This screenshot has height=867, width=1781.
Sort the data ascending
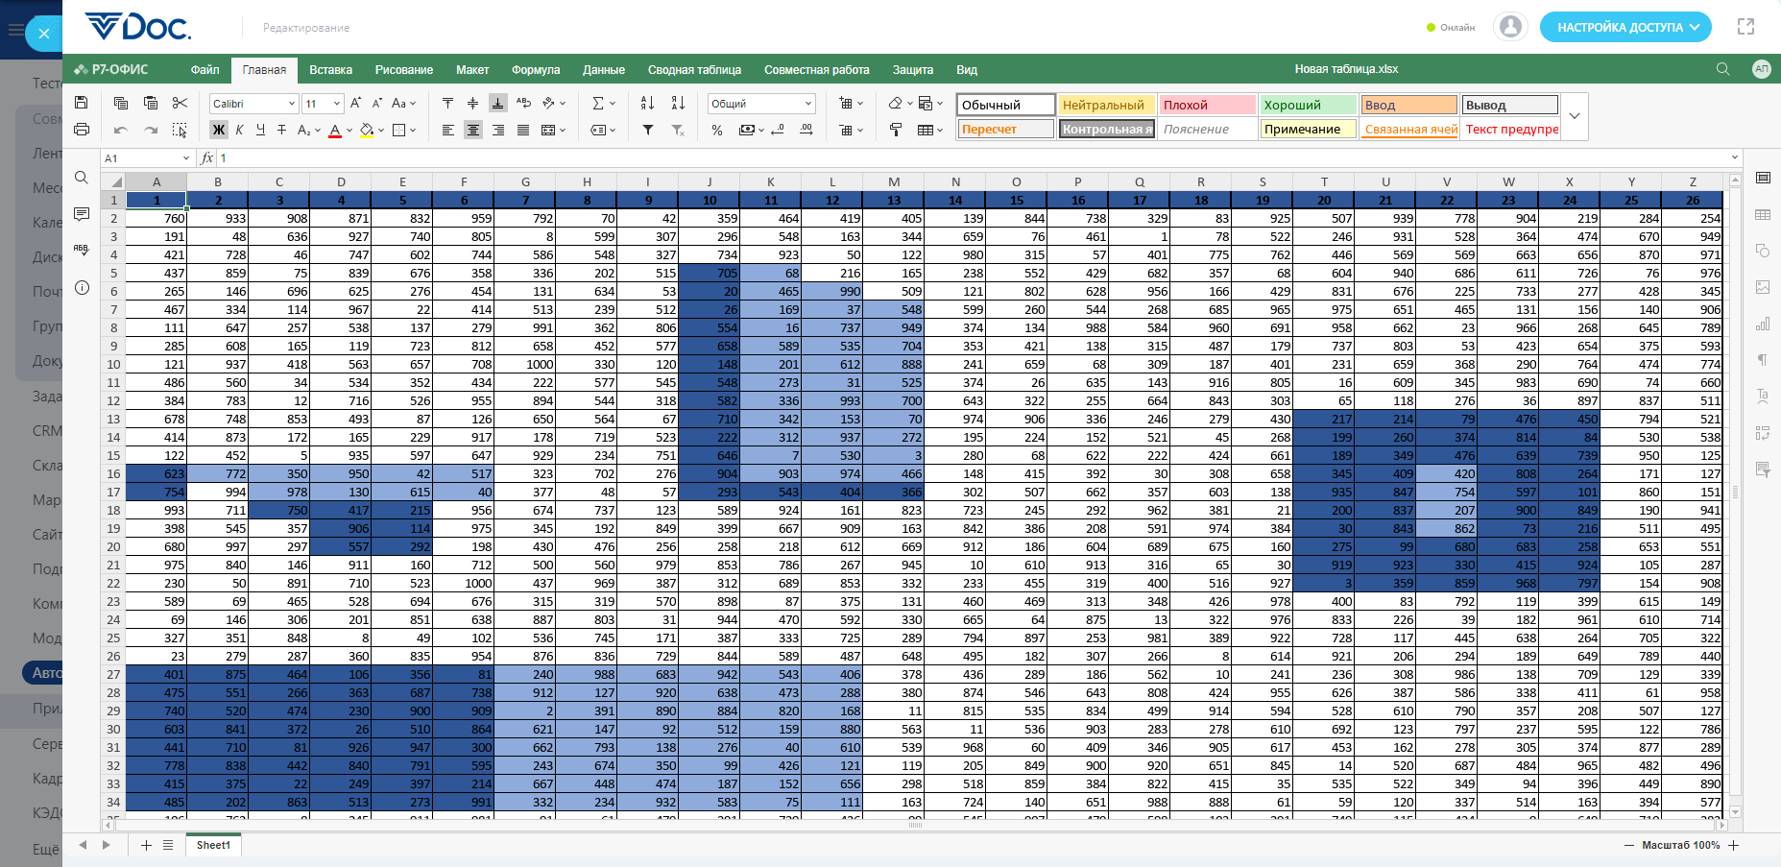click(647, 103)
